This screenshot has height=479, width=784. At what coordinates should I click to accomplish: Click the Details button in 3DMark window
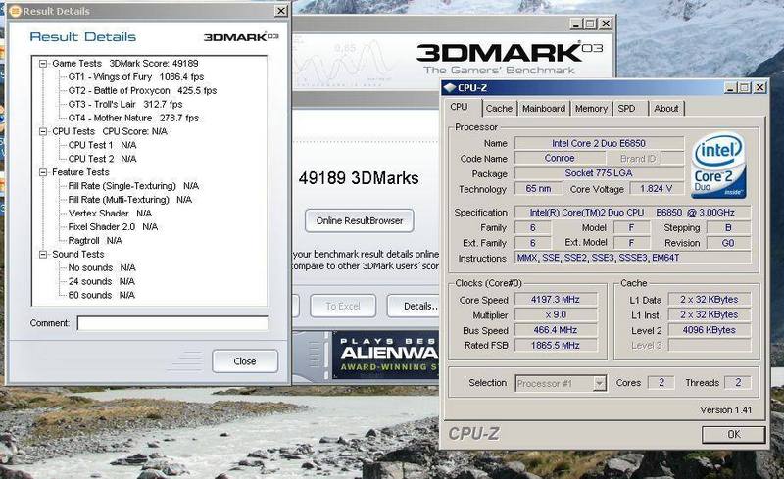(x=414, y=306)
